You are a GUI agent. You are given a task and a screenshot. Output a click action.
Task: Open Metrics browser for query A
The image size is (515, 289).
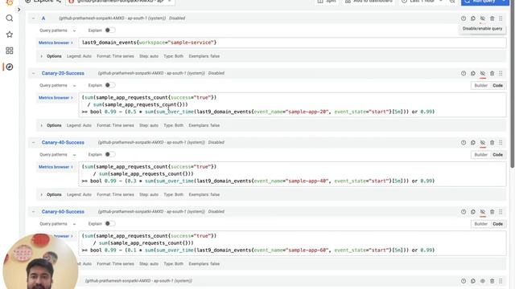[x=56, y=43]
